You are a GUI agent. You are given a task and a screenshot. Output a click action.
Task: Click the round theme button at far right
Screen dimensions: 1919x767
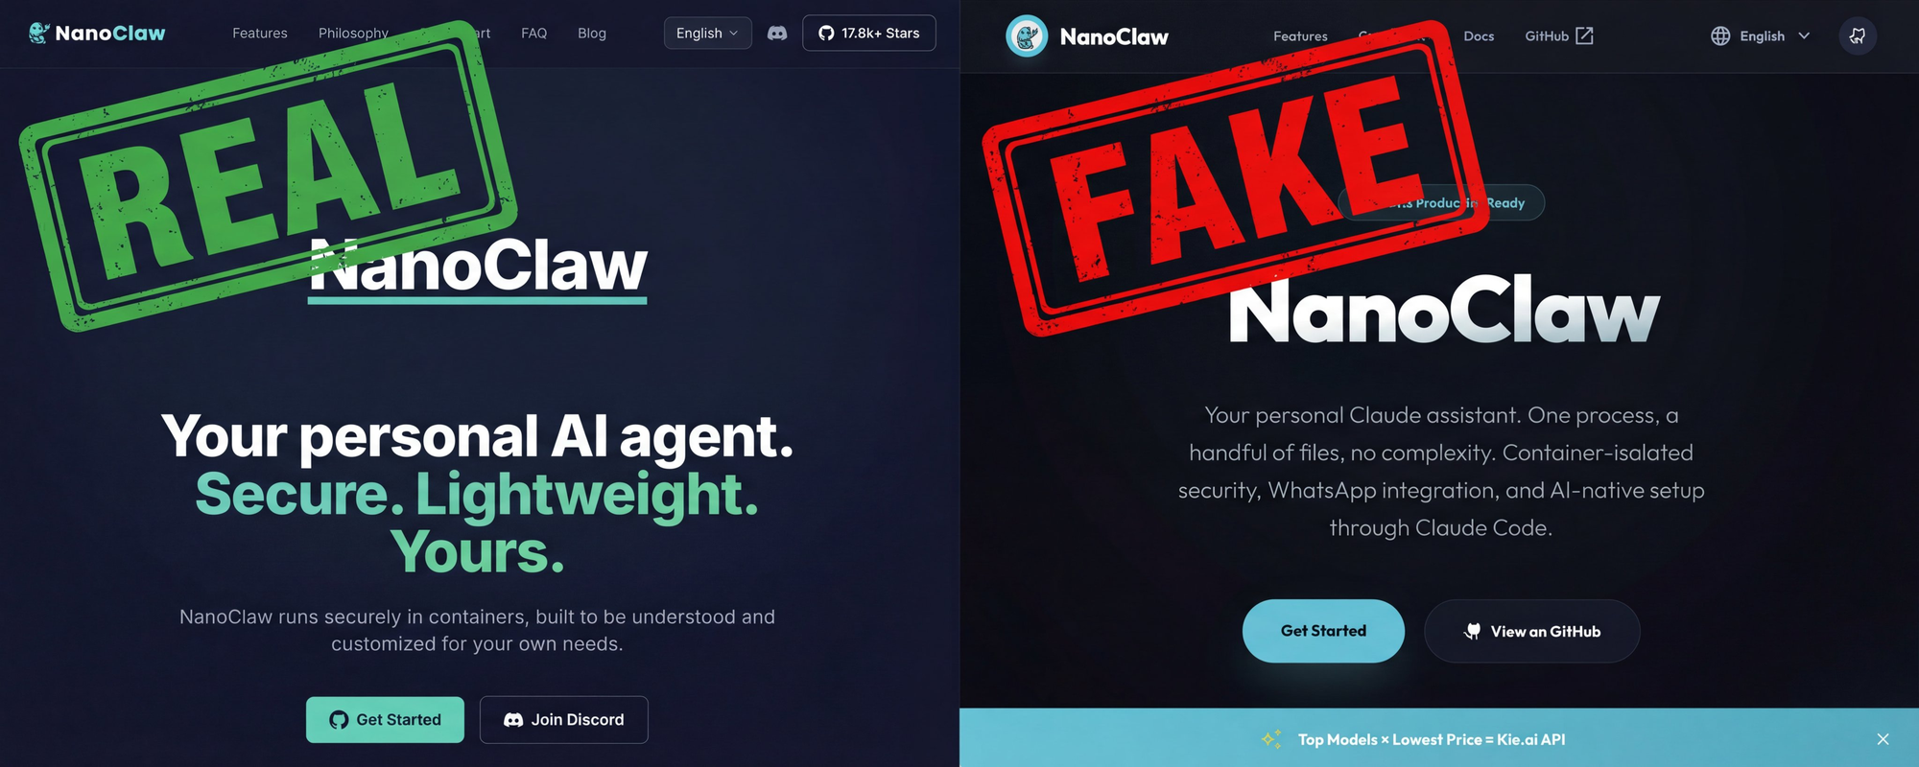pos(1858,36)
